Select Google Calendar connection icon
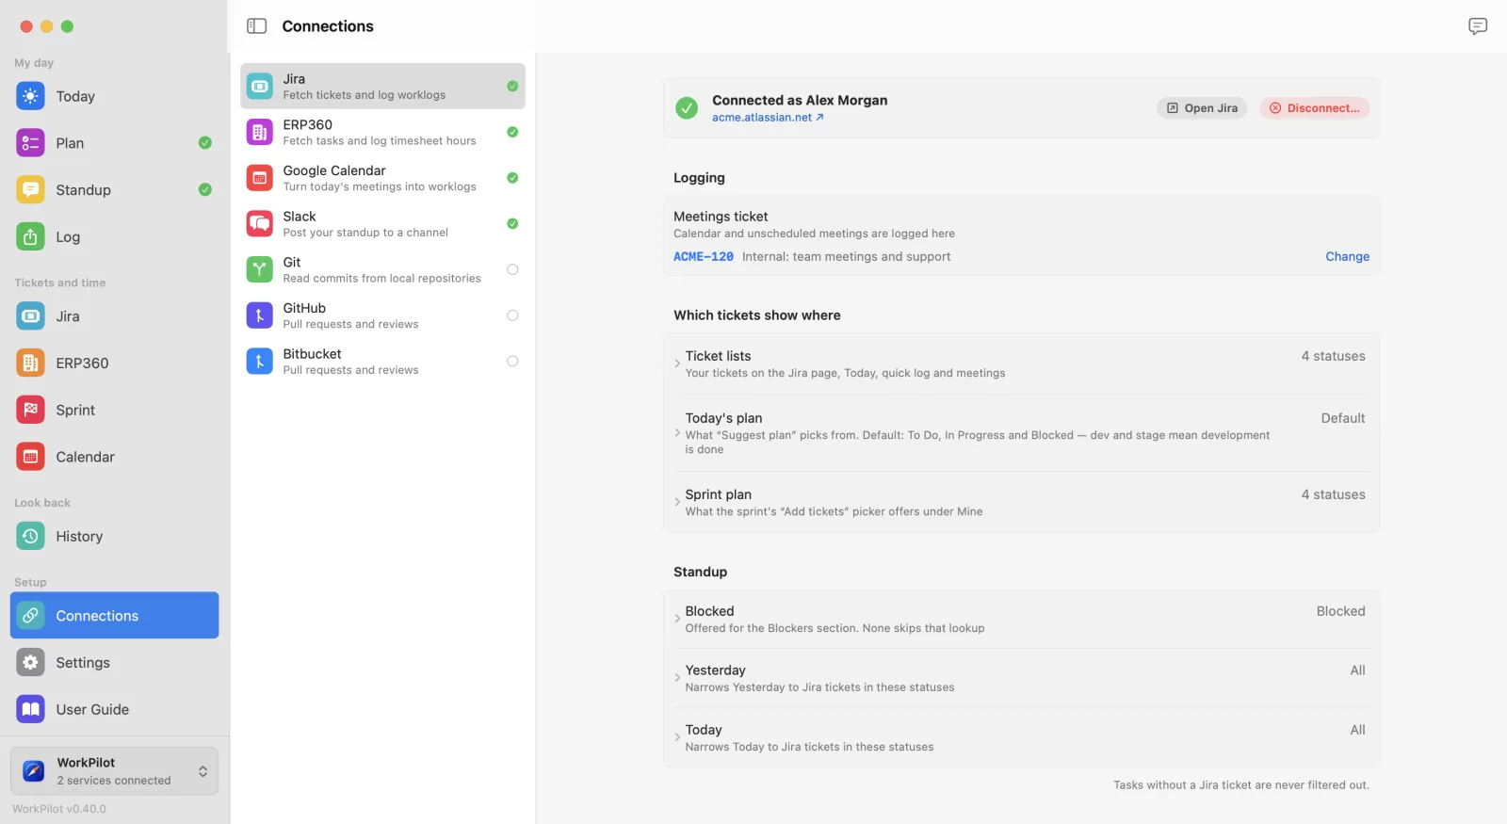The height and width of the screenshot is (824, 1507). 260,178
